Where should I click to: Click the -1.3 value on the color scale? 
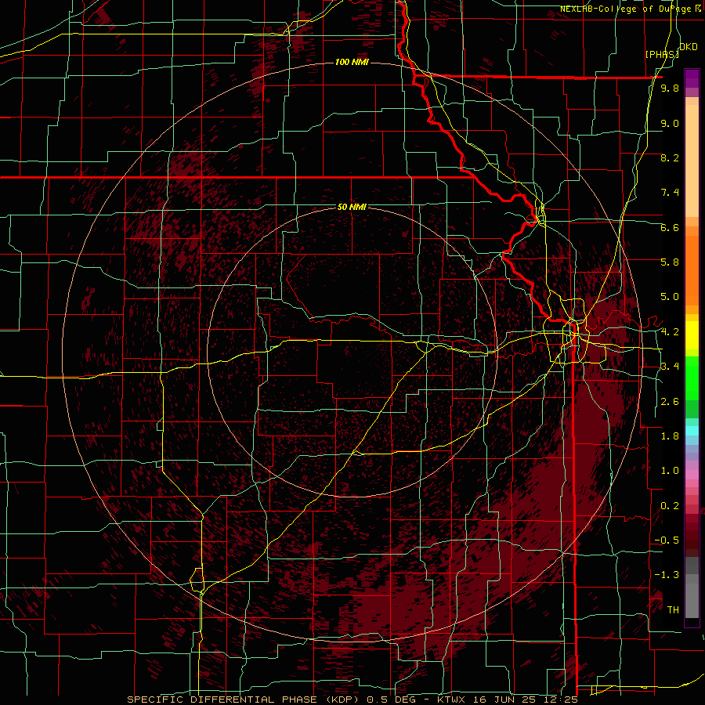(x=667, y=575)
